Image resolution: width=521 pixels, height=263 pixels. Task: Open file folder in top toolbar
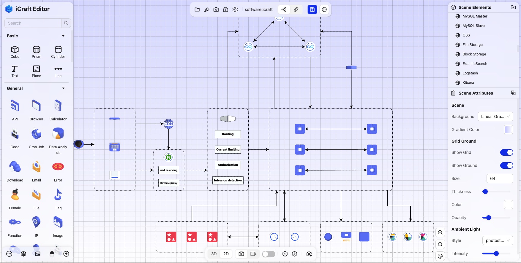pyautogui.click(x=197, y=9)
